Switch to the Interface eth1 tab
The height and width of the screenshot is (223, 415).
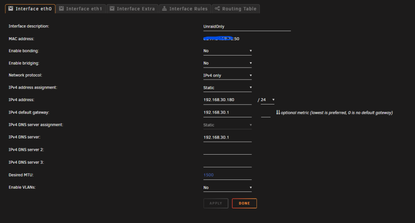tap(81, 9)
